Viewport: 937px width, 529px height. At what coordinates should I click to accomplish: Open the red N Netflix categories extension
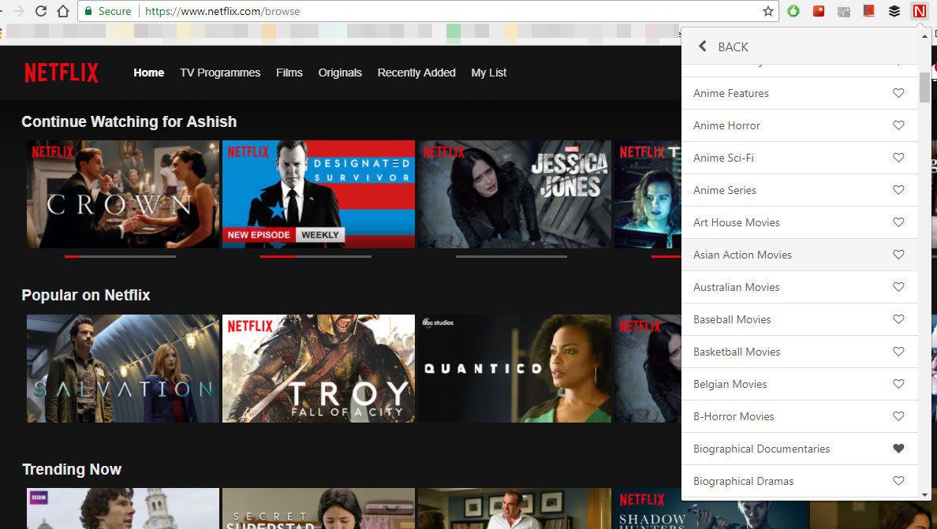(x=919, y=11)
